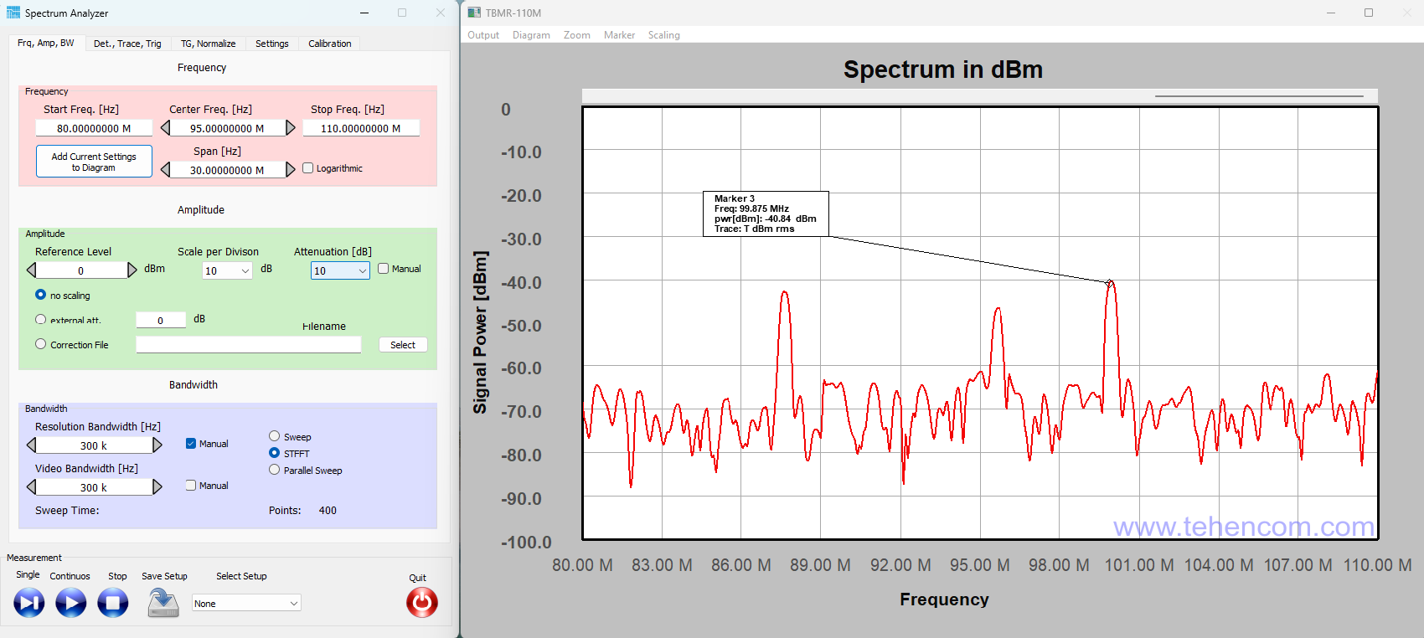
Task: Click the -40.0 power axis label
Action: [521, 283]
